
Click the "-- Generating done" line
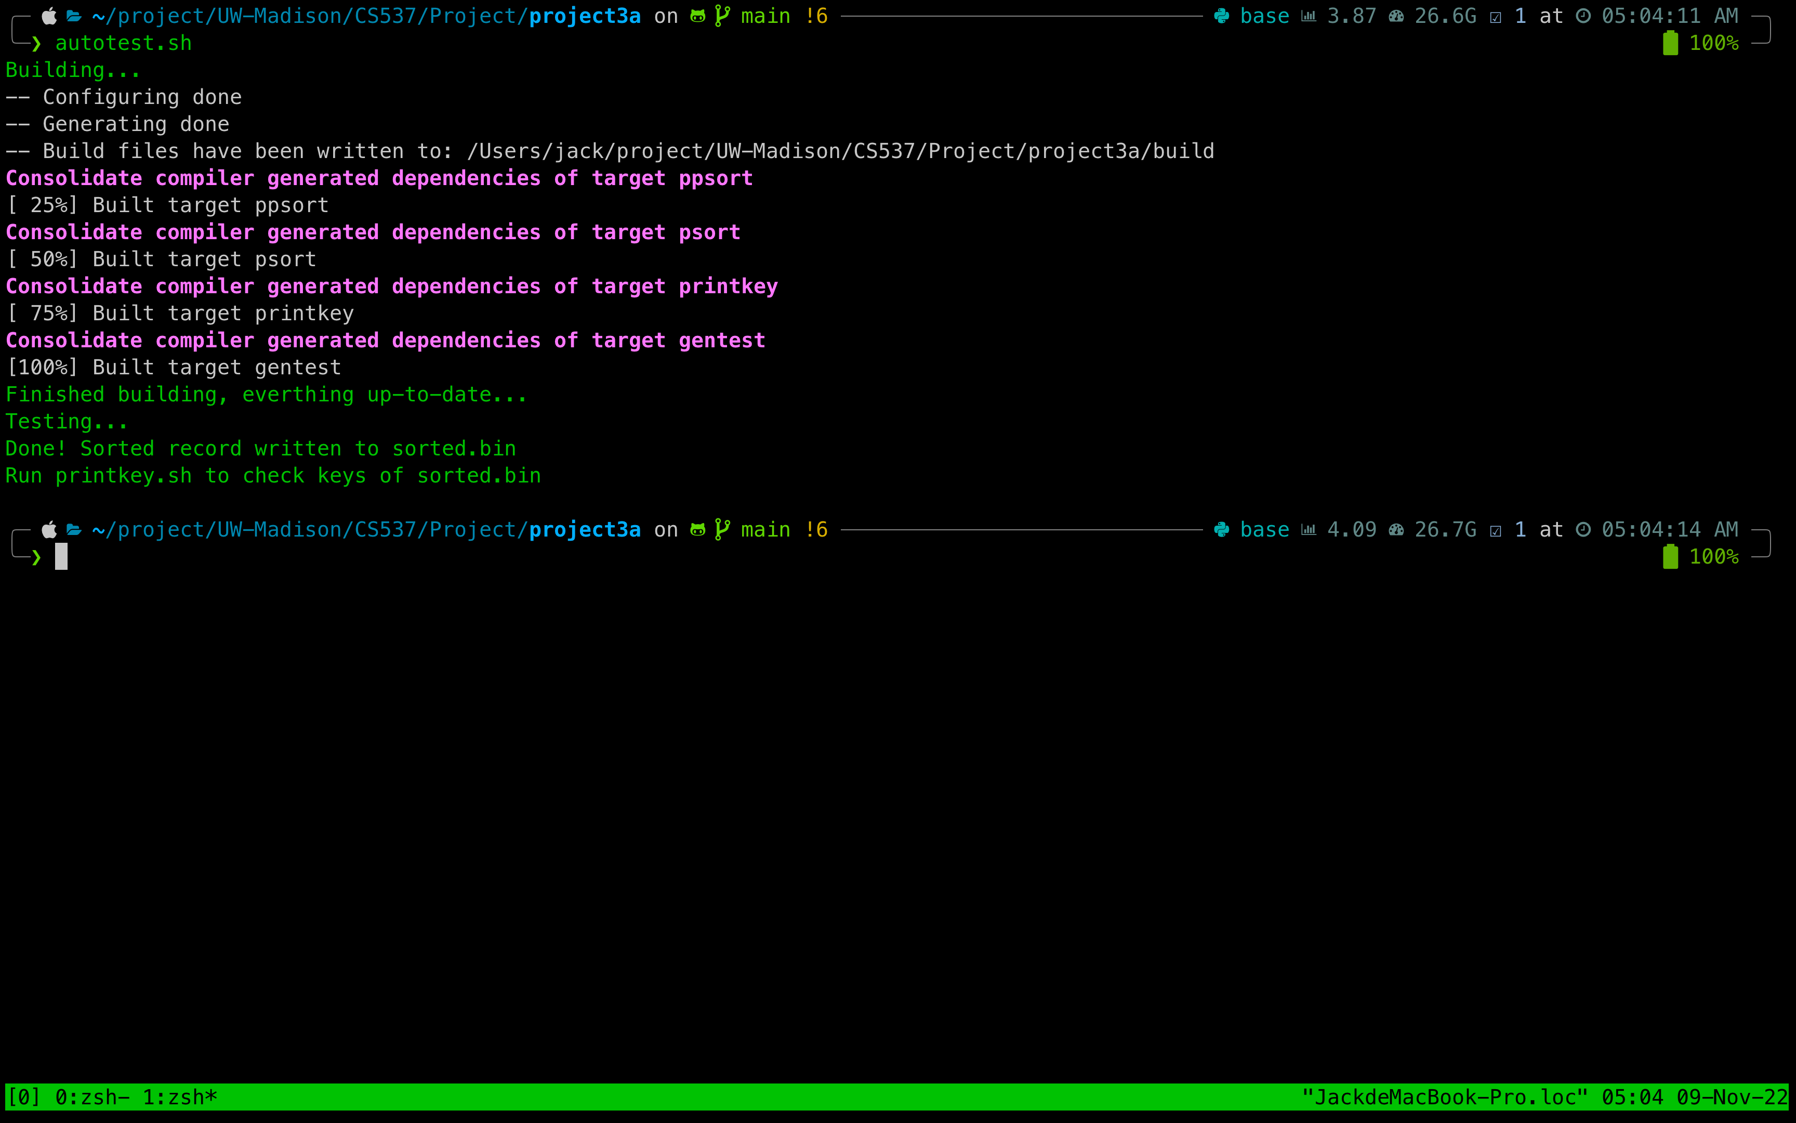point(117,124)
